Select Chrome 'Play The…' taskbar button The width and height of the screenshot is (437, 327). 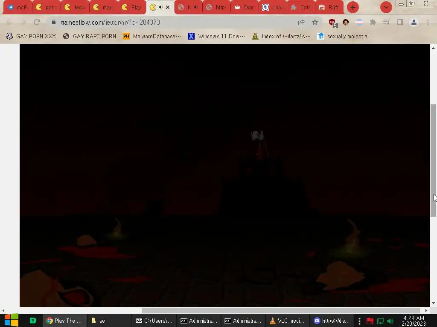[65, 321]
